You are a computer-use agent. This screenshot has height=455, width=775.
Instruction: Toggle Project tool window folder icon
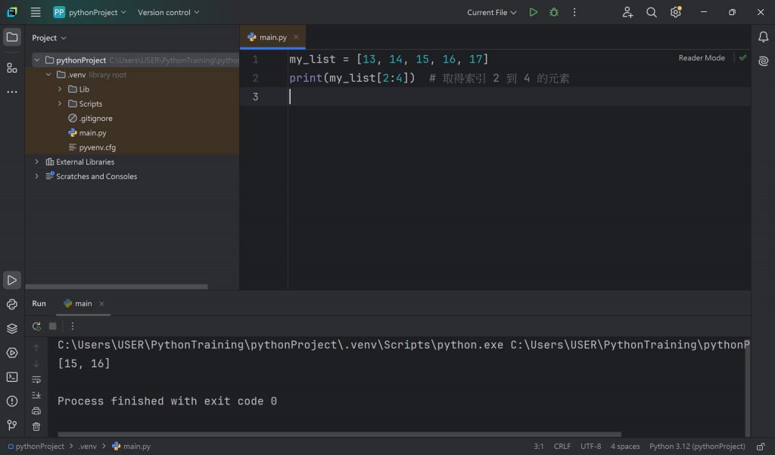12,37
